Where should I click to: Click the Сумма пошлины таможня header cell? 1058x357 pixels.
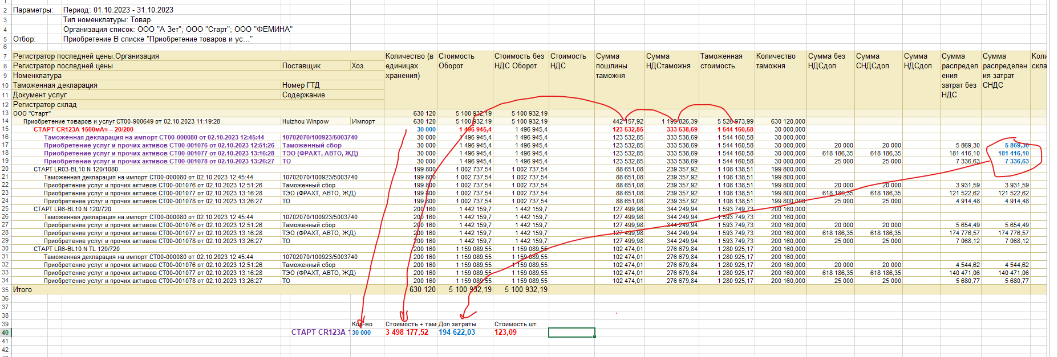pyautogui.click(x=612, y=66)
